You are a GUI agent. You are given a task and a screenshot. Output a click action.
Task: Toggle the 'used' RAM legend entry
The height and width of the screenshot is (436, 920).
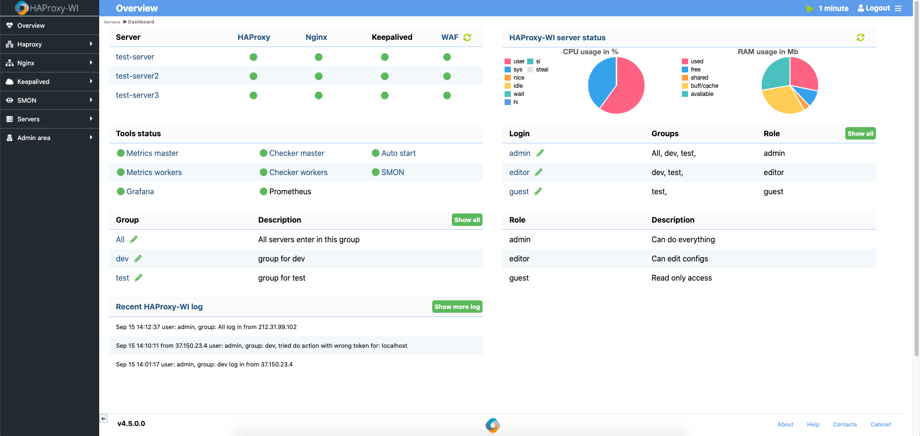[693, 61]
